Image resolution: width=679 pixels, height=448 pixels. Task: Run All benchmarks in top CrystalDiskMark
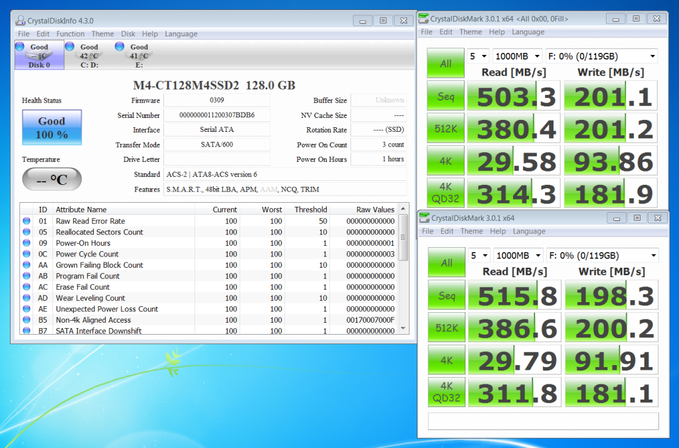[x=446, y=64]
